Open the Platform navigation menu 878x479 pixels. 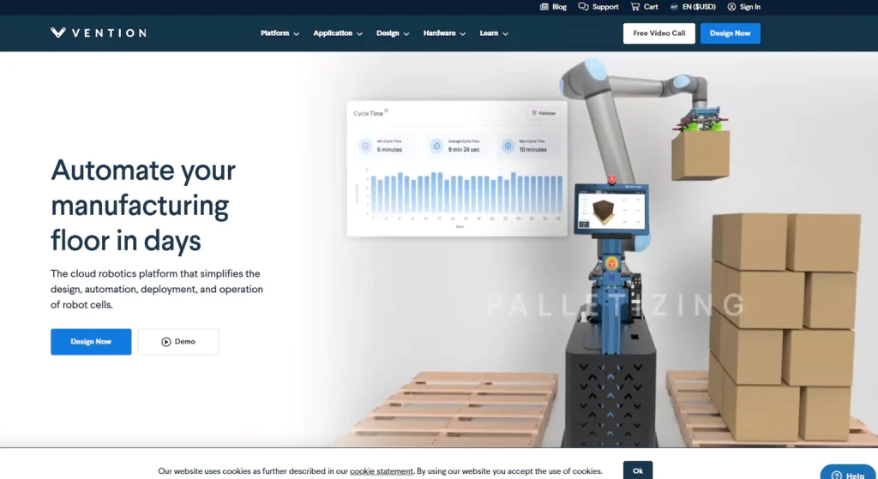280,33
